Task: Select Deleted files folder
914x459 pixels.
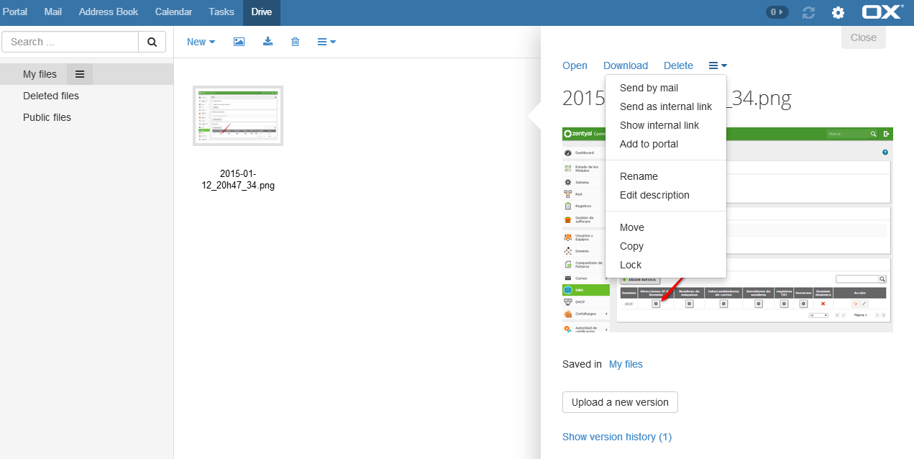Action: (x=51, y=96)
